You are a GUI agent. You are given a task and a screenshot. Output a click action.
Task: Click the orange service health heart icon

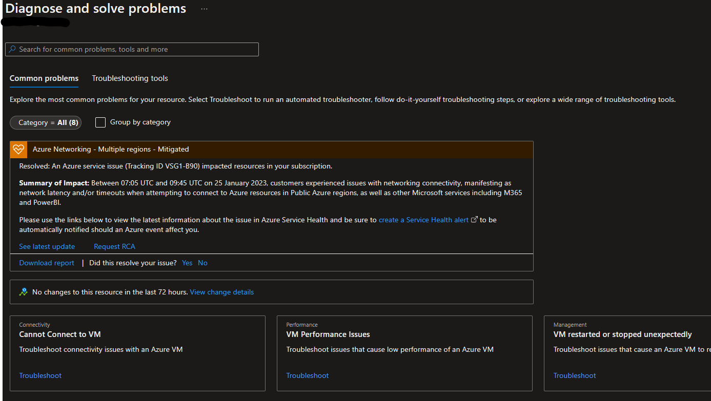19,150
